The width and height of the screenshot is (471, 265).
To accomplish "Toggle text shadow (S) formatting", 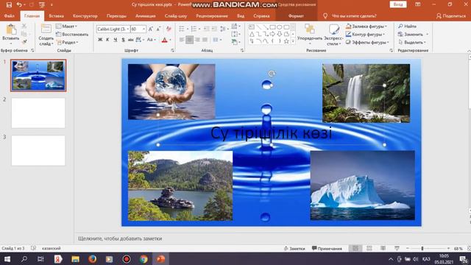I will [x=123, y=40].
